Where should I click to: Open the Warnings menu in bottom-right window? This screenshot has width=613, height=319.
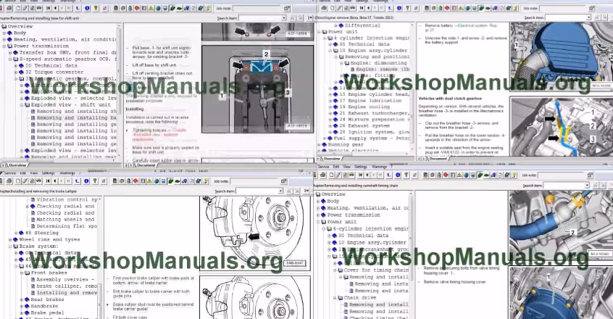click(x=380, y=167)
